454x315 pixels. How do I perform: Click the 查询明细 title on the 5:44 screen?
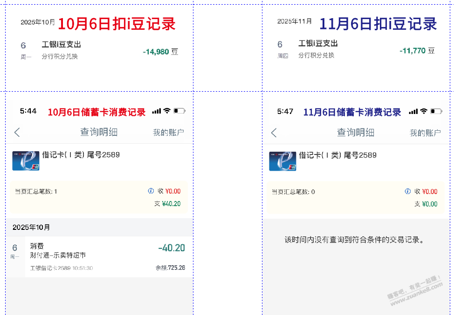click(99, 132)
